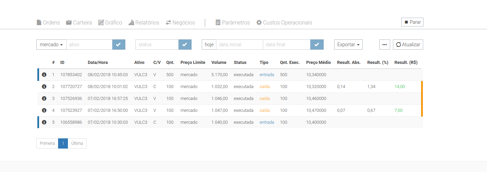Switch to the Carteira tab
Image resolution: width=487 pixels, height=172 pixels.
coord(79,22)
